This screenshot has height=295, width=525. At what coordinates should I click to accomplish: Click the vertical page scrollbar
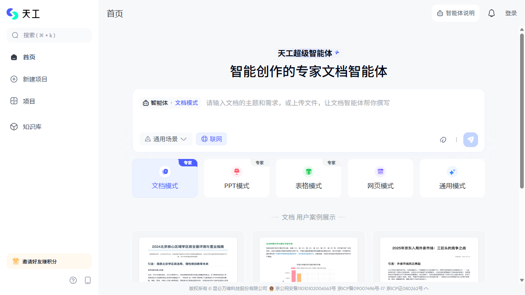pos(522,111)
